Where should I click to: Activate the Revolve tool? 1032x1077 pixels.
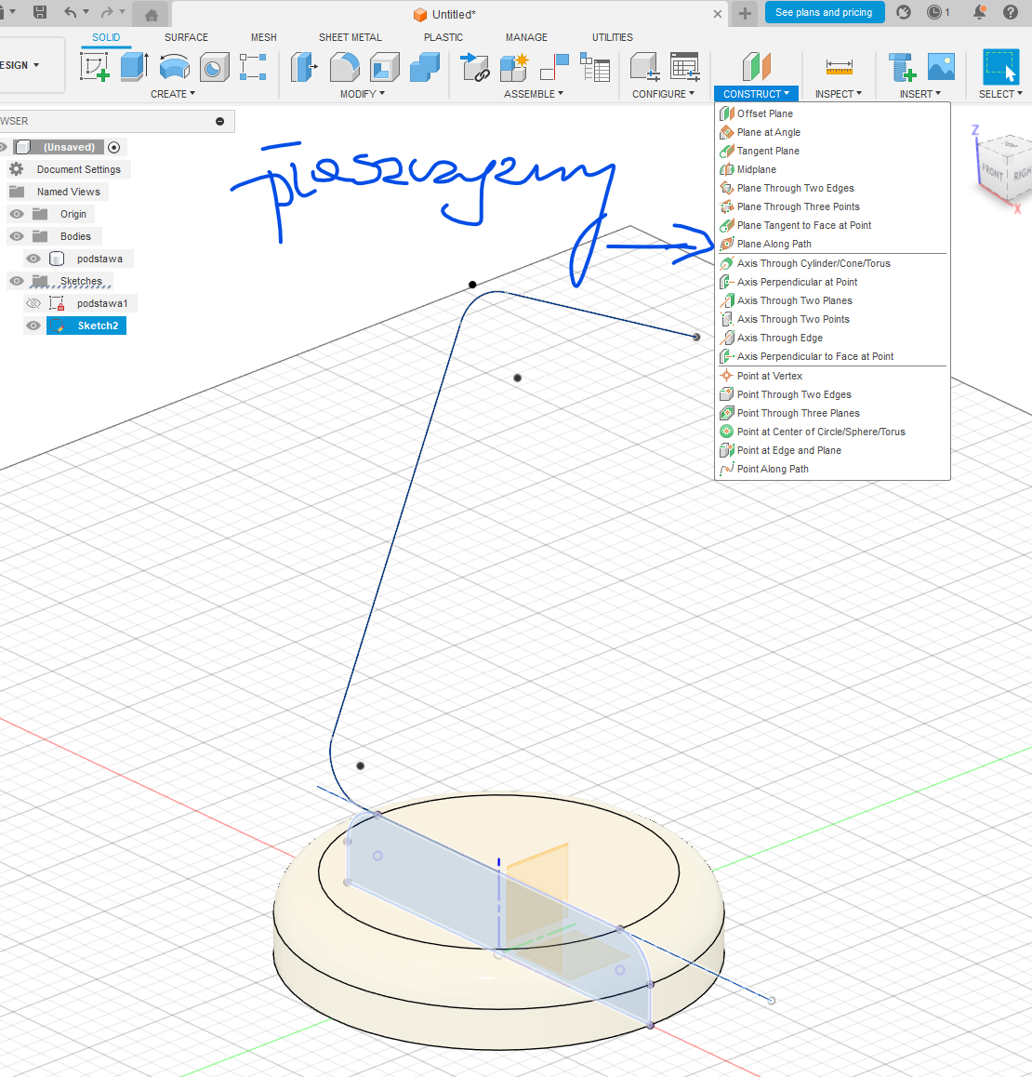point(174,67)
